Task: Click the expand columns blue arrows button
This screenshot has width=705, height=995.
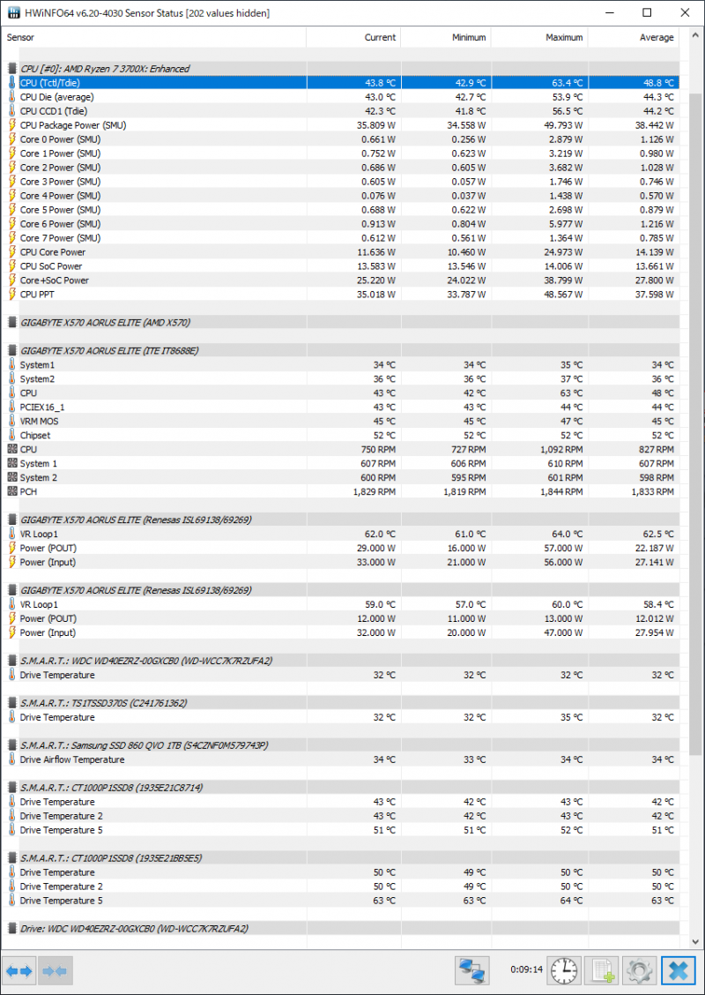Action: tap(19, 970)
